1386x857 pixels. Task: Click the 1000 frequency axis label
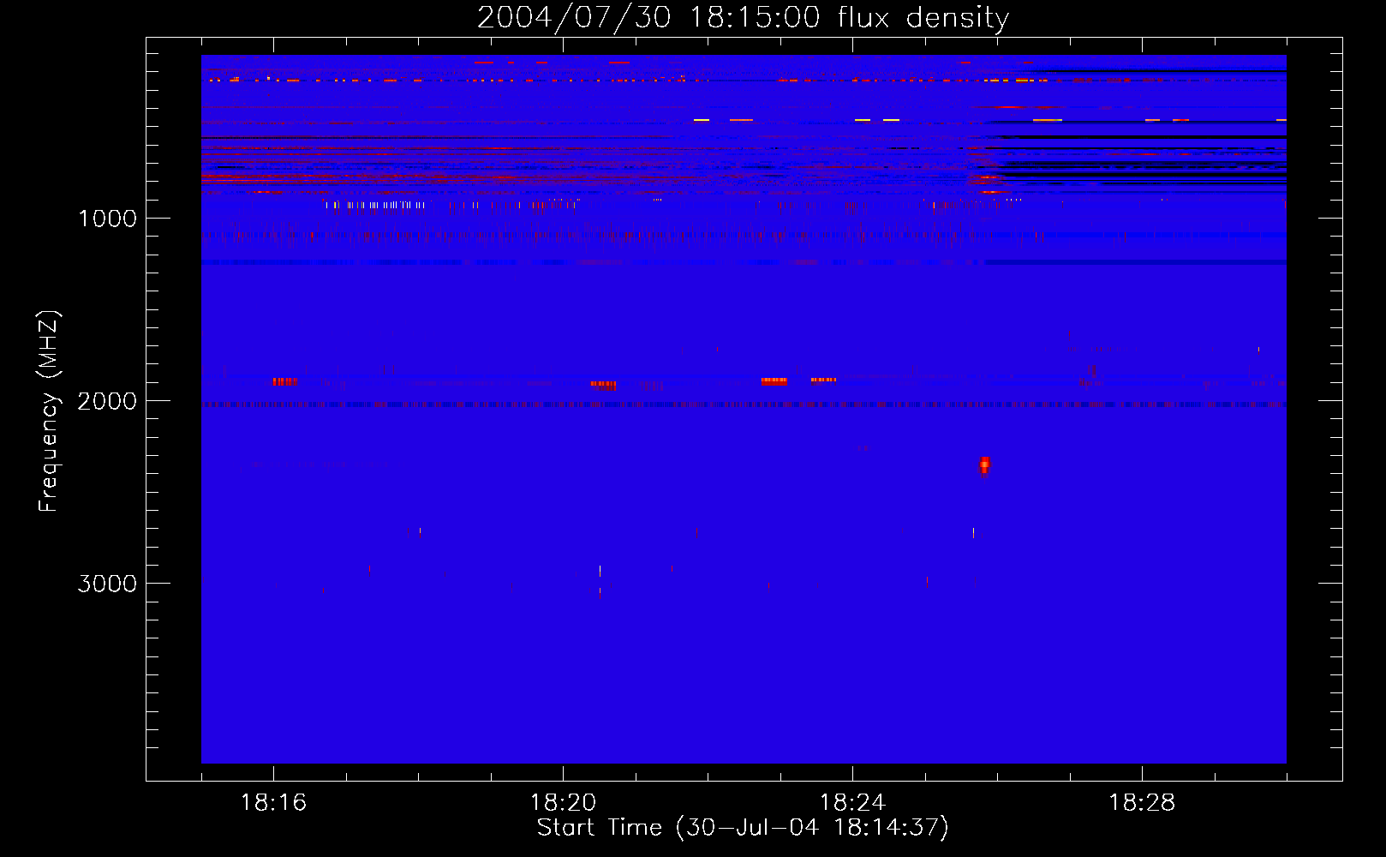point(107,219)
